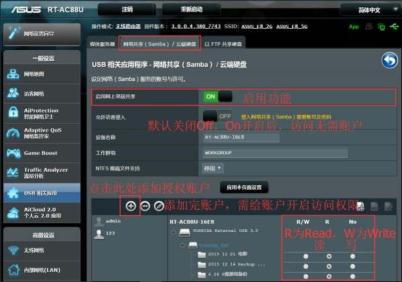402x282 pixels.
Task: Open Guest Network in the sidebar
Action: tap(42, 94)
